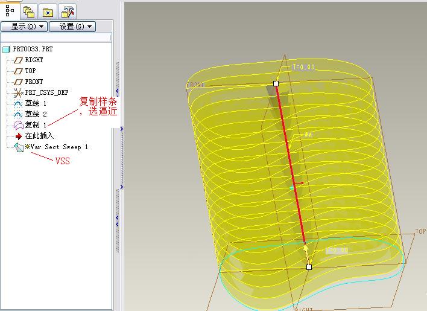
Task: Click the TOP plane label in viewport
Action: click(x=420, y=231)
